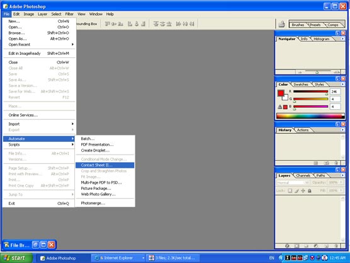This screenshot has width=350, height=263.
Task: Toggle the File Browser icon in options bar
Action: [281, 24]
